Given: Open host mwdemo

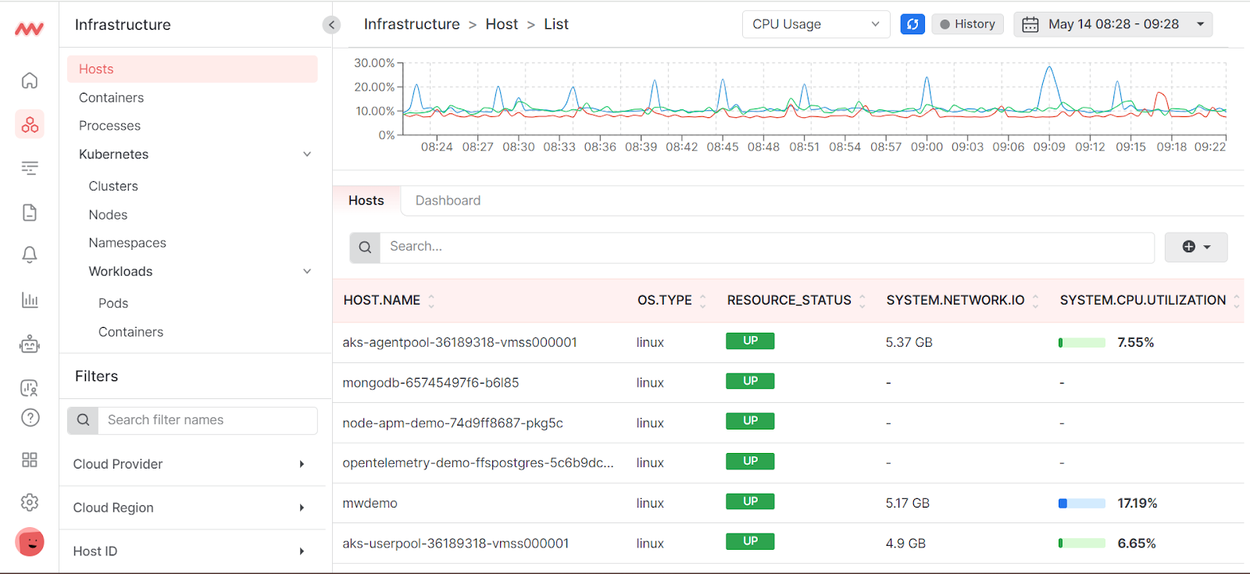Looking at the screenshot, I should point(370,504).
